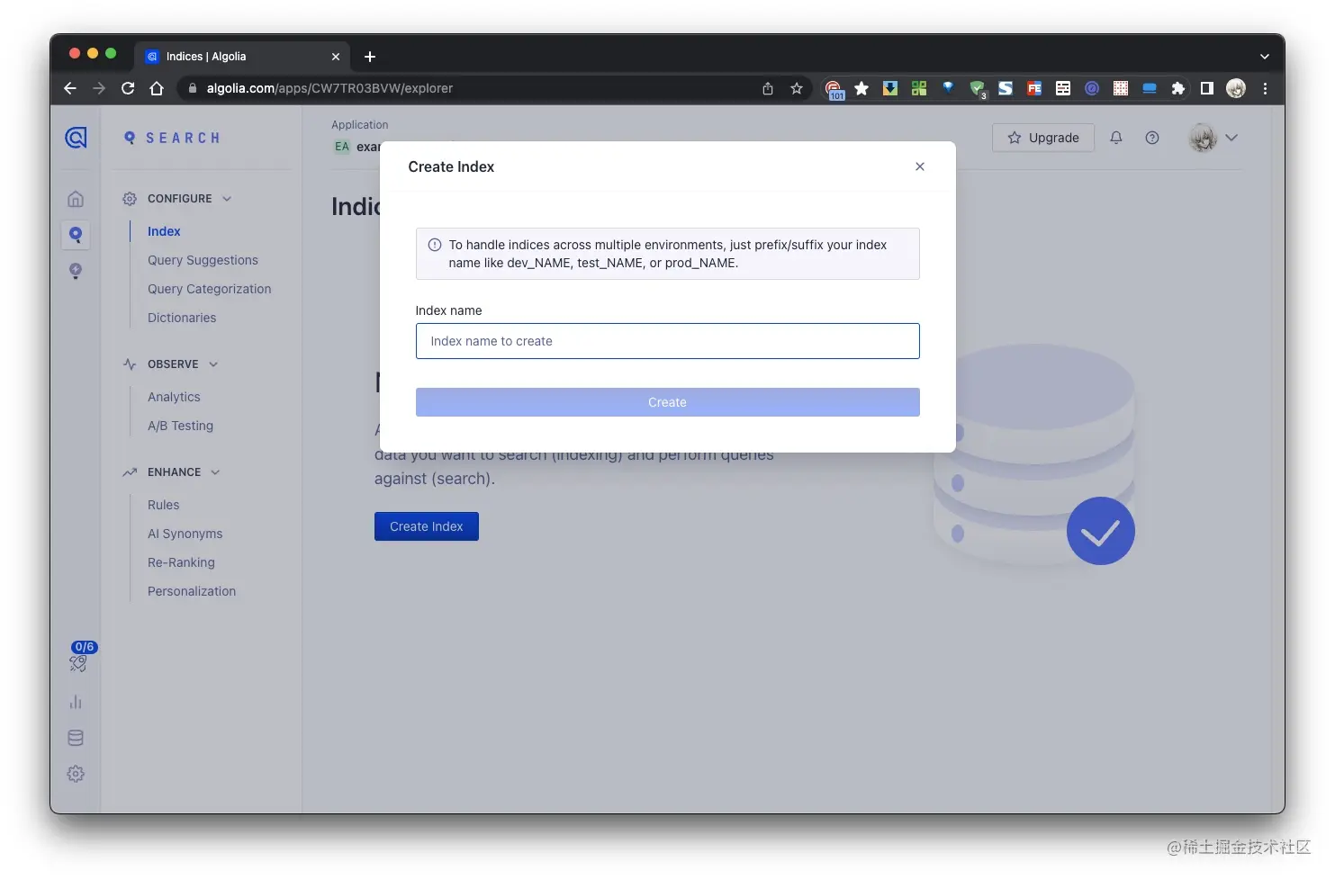The width and height of the screenshot is (1335, 880).
Task: Click the user avatar in header
Action: tap(1203, 138)
